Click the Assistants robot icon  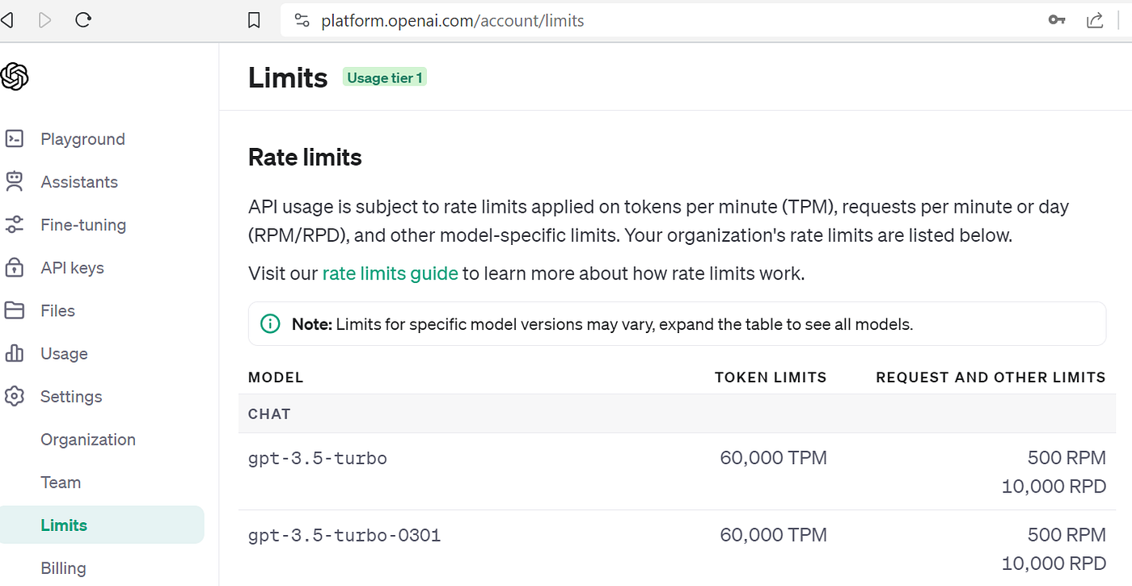pyautogui.click(x=15, y=182)
